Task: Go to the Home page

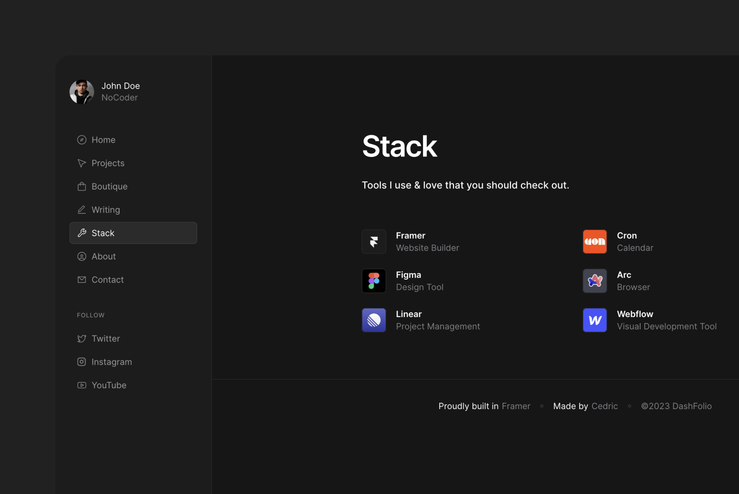Action: tap(133, 140)
